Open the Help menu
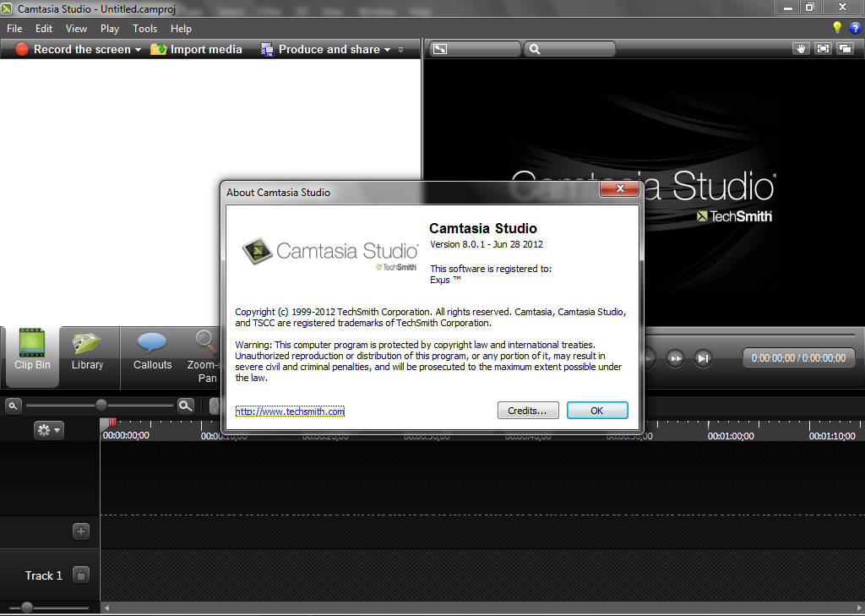This screenshot has height=616, width=865. pyautogui.click(x=181, y=29)
